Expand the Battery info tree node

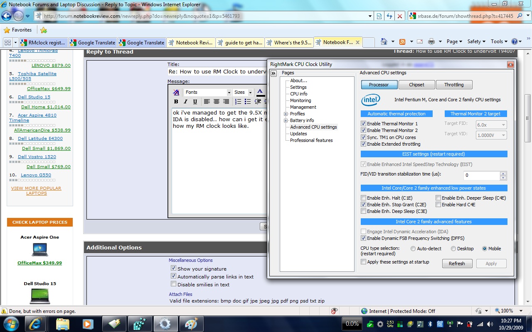pyautogui.click(x=286, y=120)
